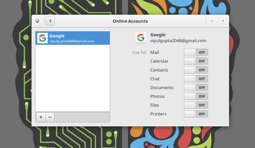255x148 pixels.
Task: Minimize the Online Accounts window
Action: (212, 21)
